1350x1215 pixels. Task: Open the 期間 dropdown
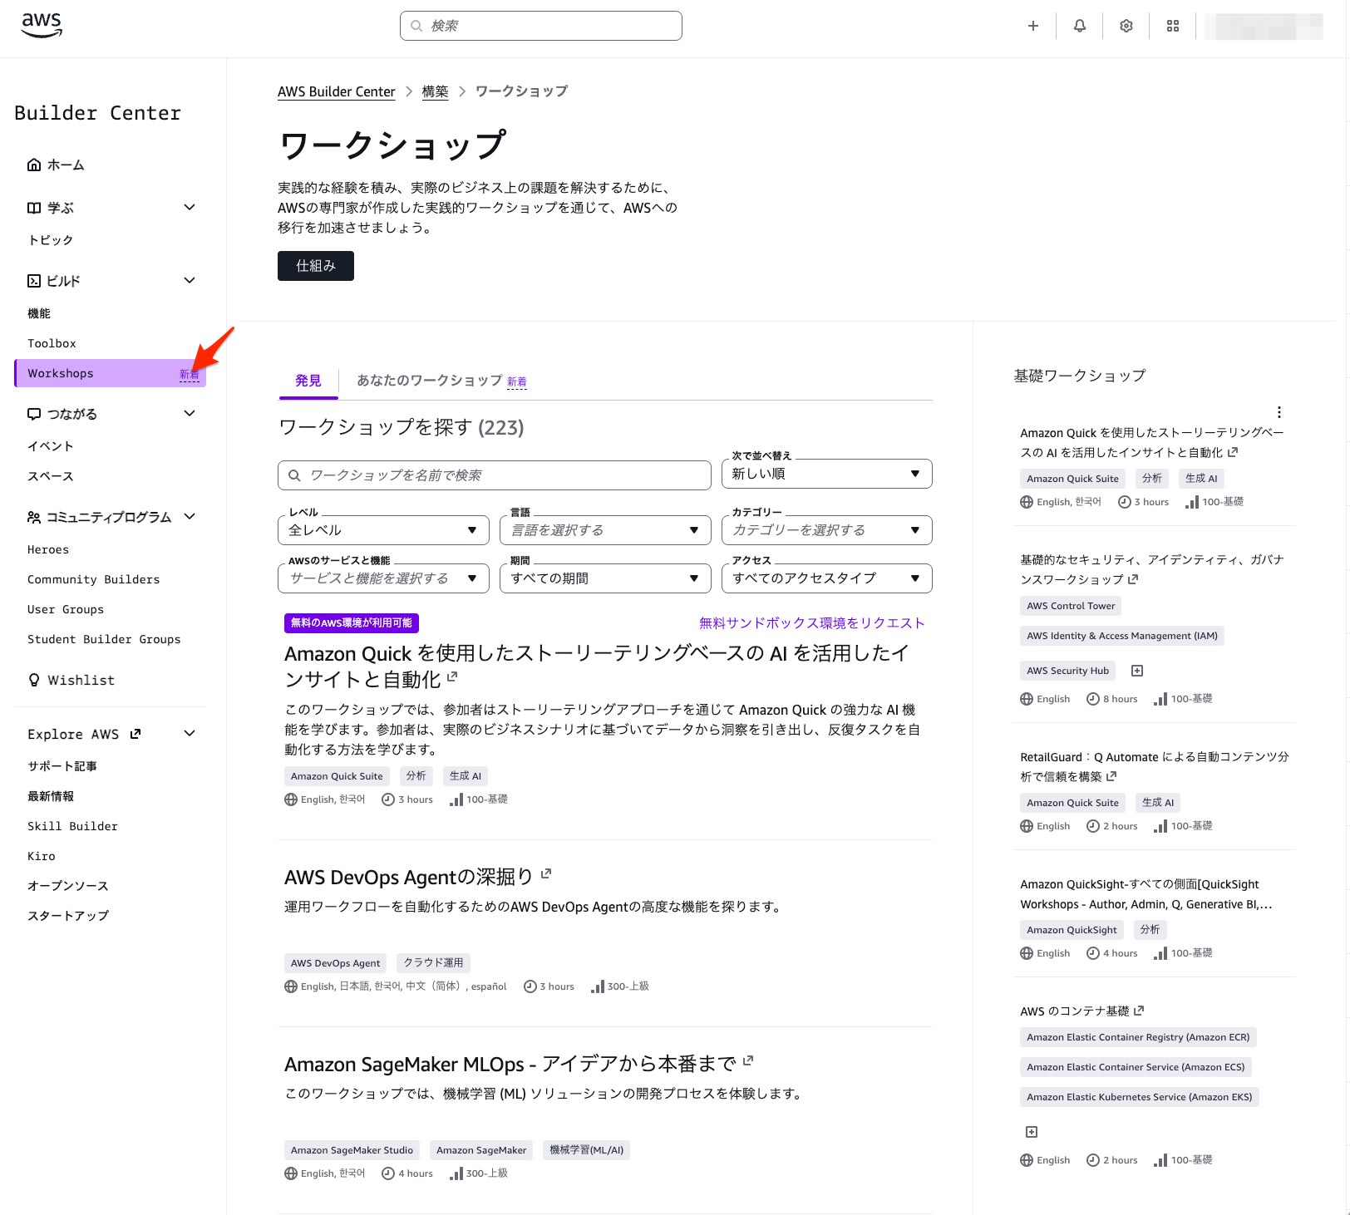[x=605, y=578]
